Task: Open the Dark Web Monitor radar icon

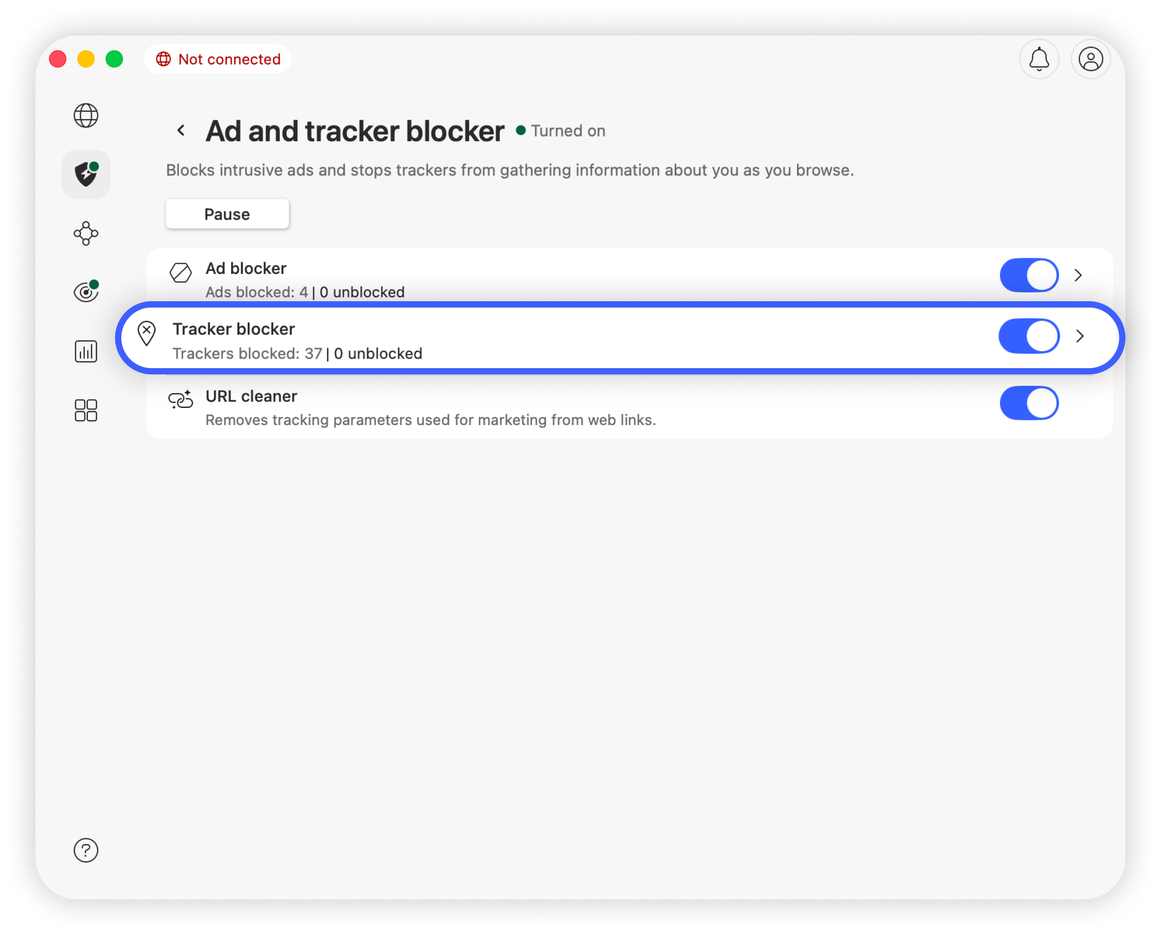Action: [x=86, y=292]
